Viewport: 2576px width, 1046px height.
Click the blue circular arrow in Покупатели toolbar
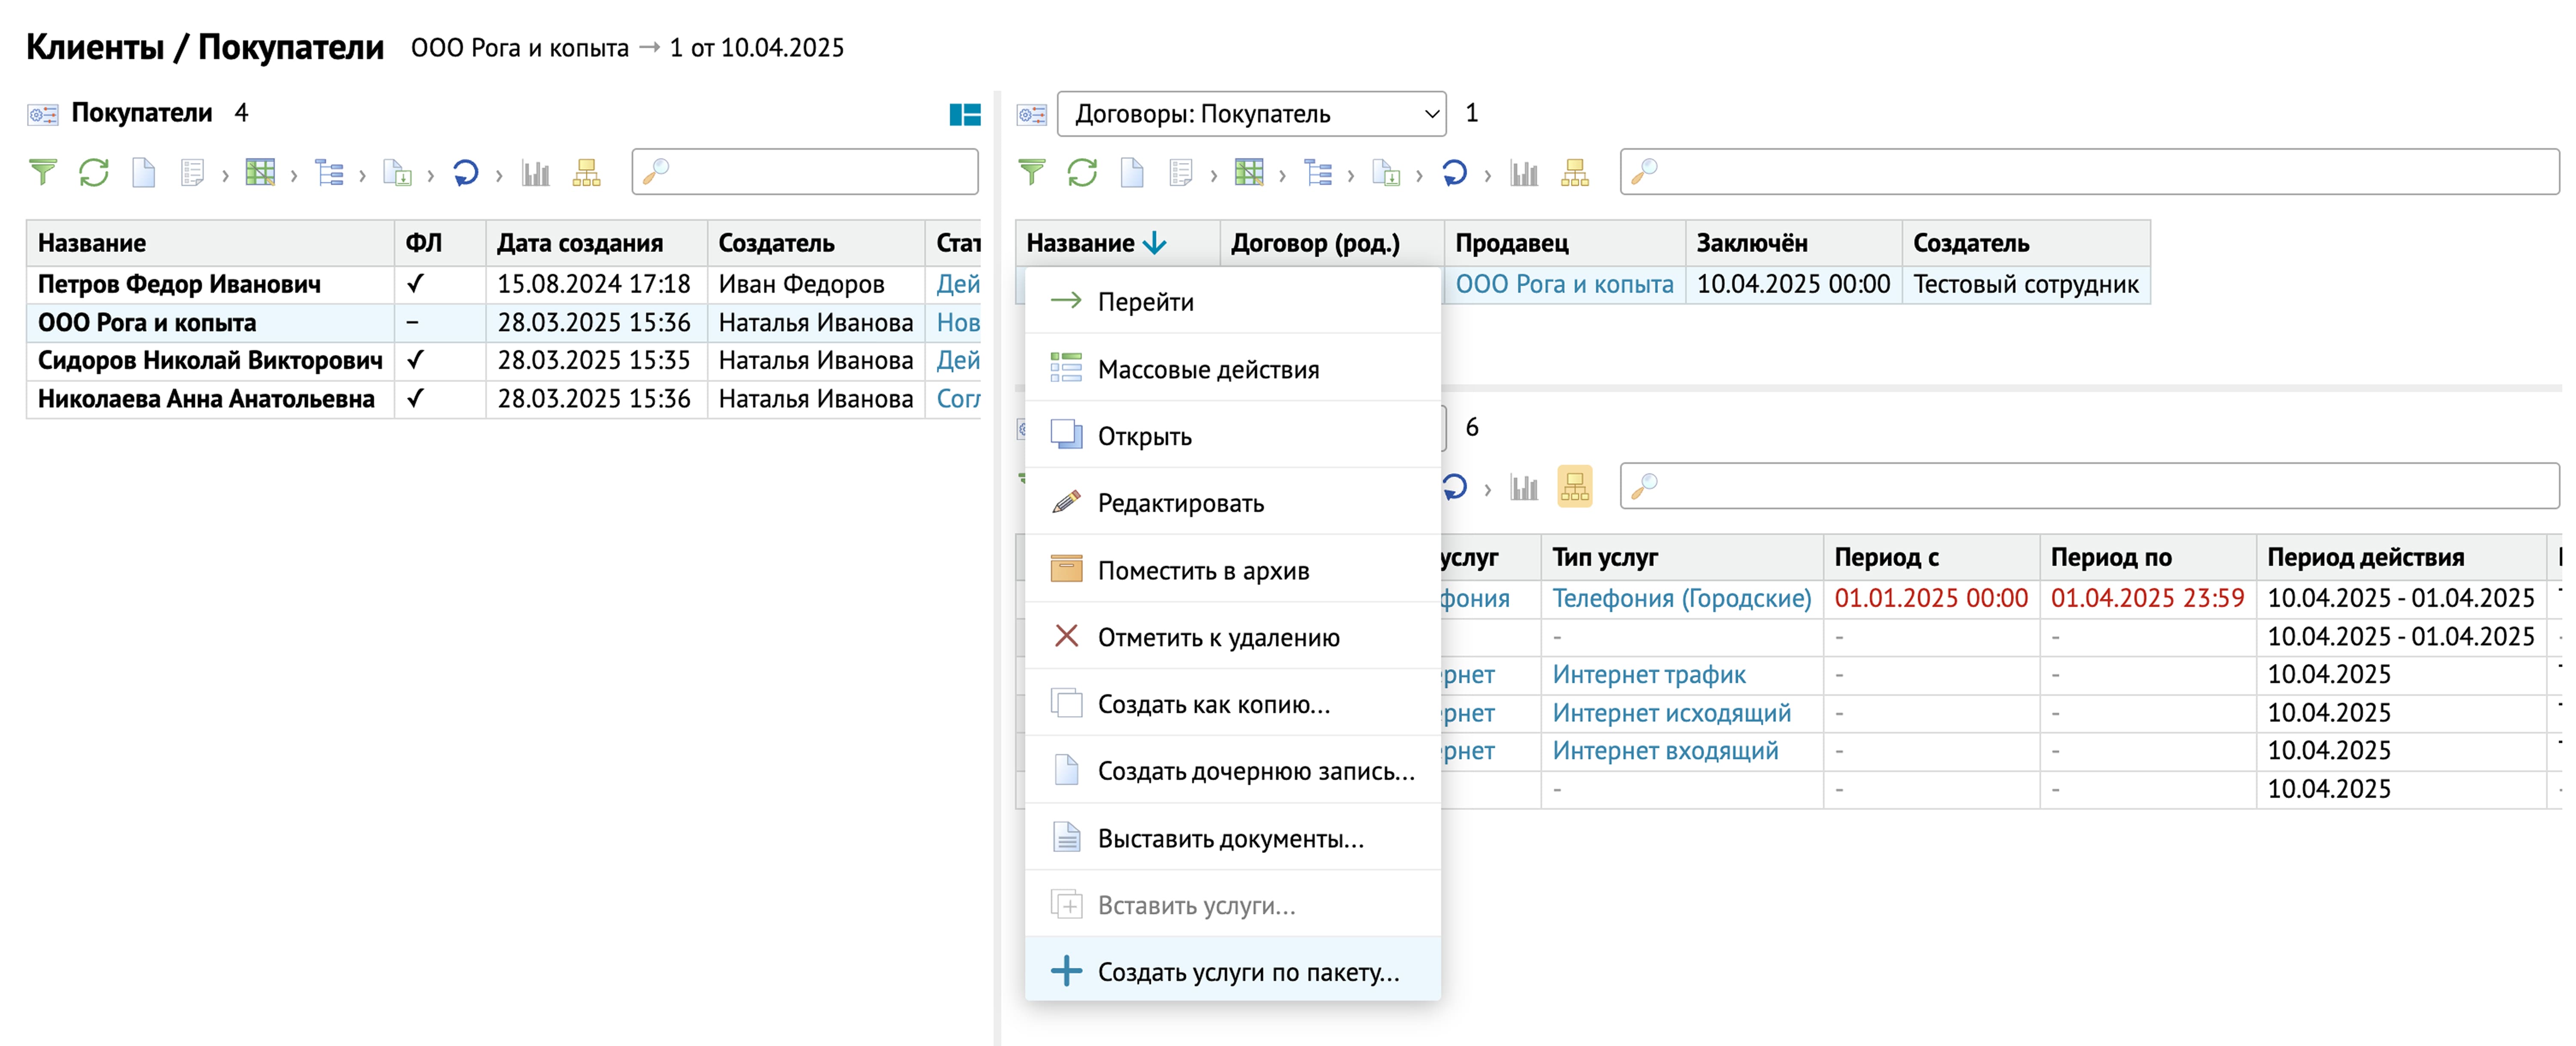click(466, 173)
